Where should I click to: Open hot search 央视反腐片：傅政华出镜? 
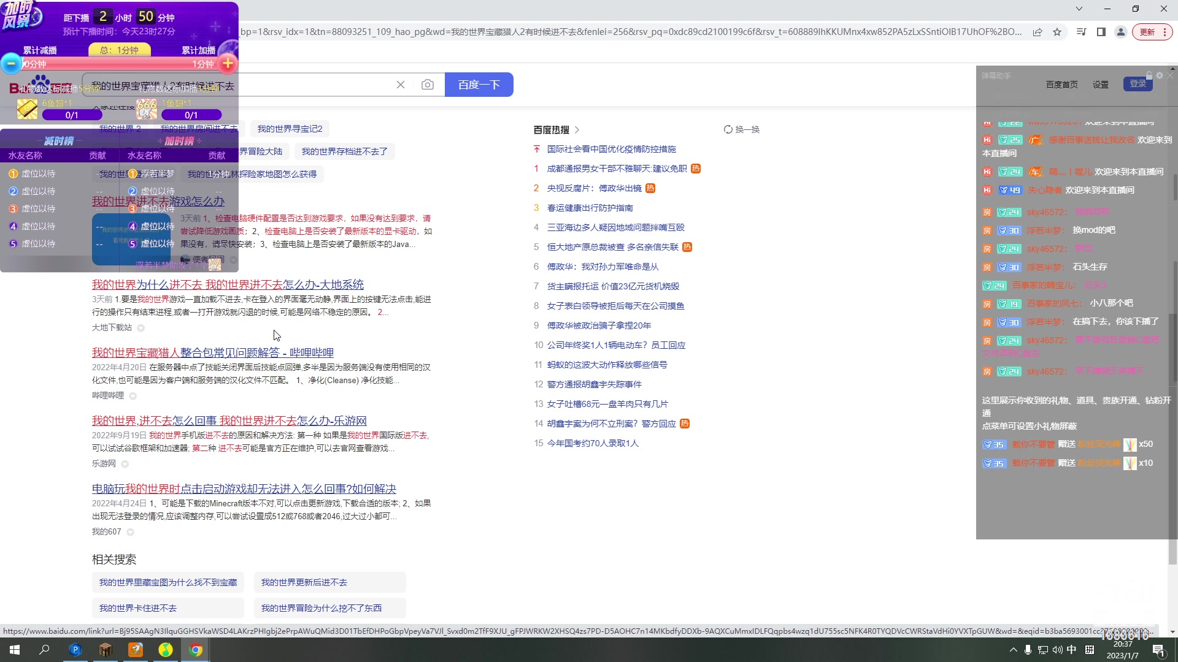pyautogui.click(x=595, y=188)
